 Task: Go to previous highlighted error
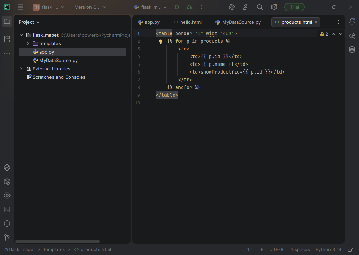click(x=333, y=34)
